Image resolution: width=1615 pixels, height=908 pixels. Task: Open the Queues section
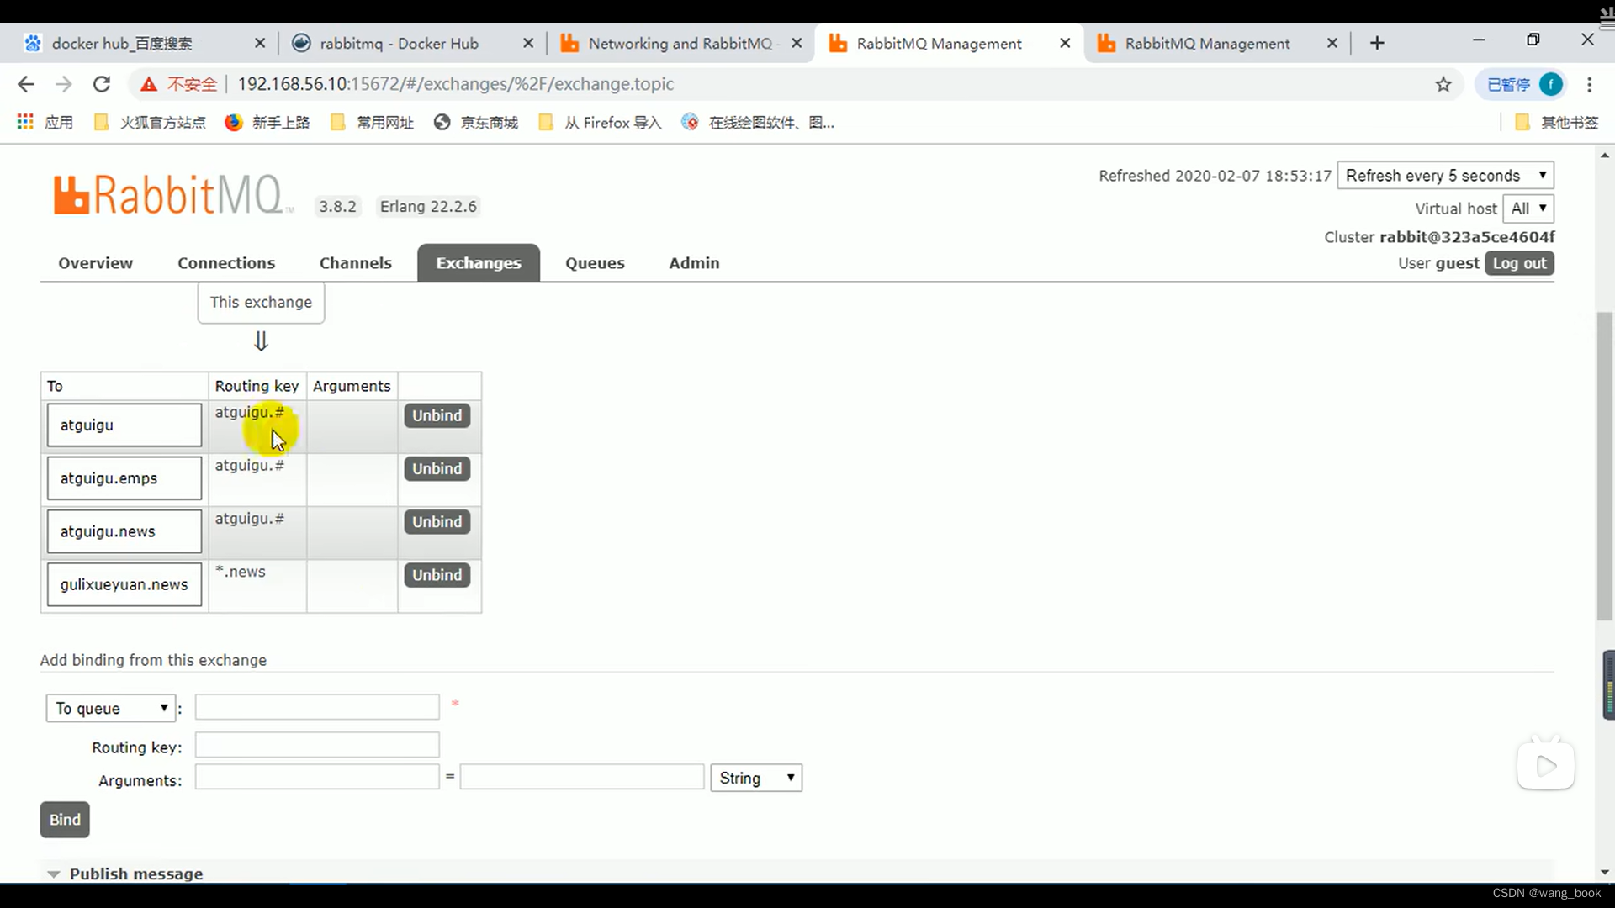coord(595,263)
